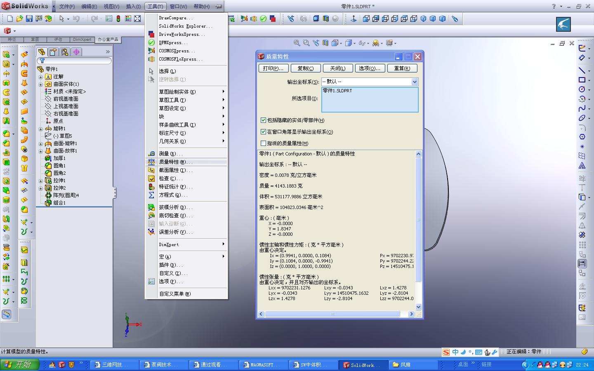Toggle 包括隐藏的实体/零部件 checkbox
Screen dimensions: 594x371
[263, 120]
